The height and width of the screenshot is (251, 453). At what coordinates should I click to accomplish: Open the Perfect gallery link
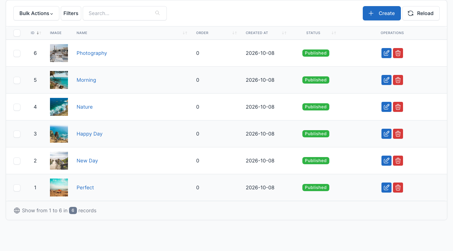click(x=85, y=188)
